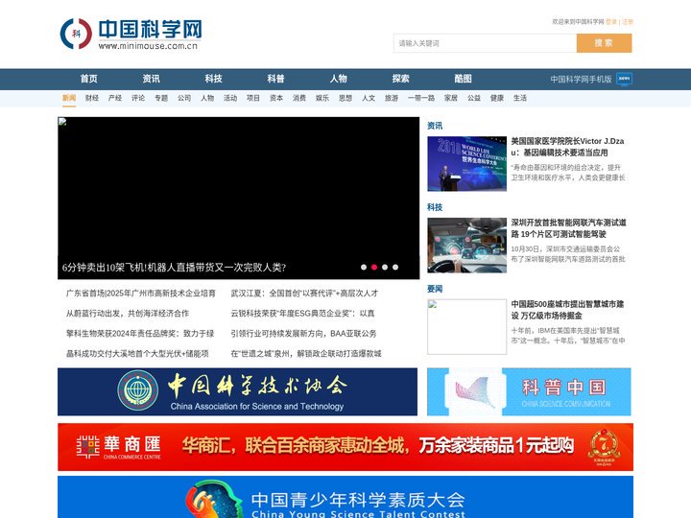Select the 新闻 sub-navigation tab

click(69, 98)
